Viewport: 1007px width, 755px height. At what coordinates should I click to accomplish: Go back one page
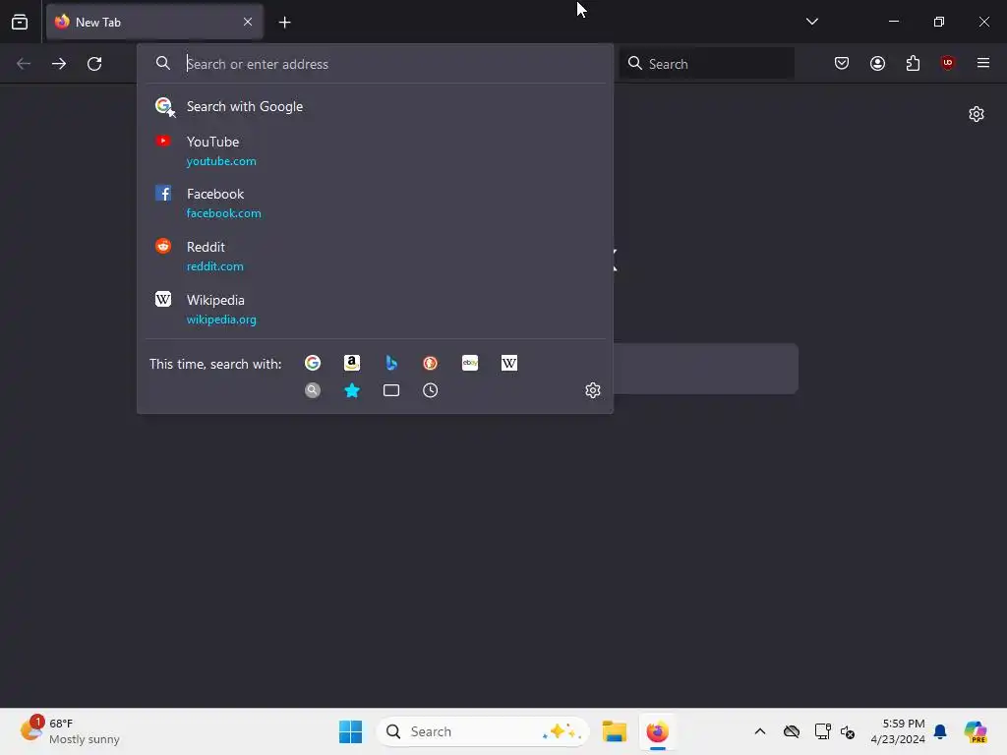24,64
